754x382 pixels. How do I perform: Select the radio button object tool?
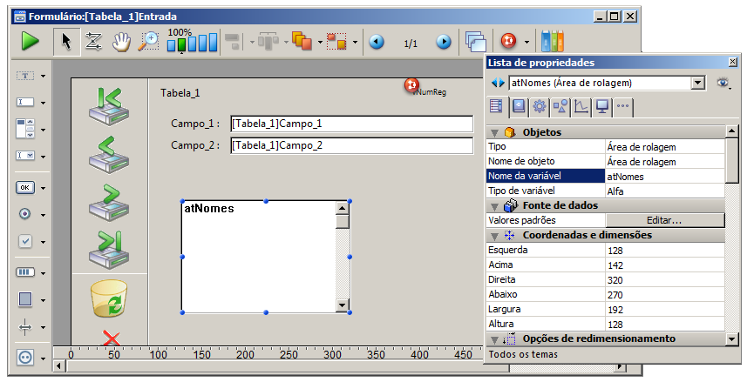25,213
